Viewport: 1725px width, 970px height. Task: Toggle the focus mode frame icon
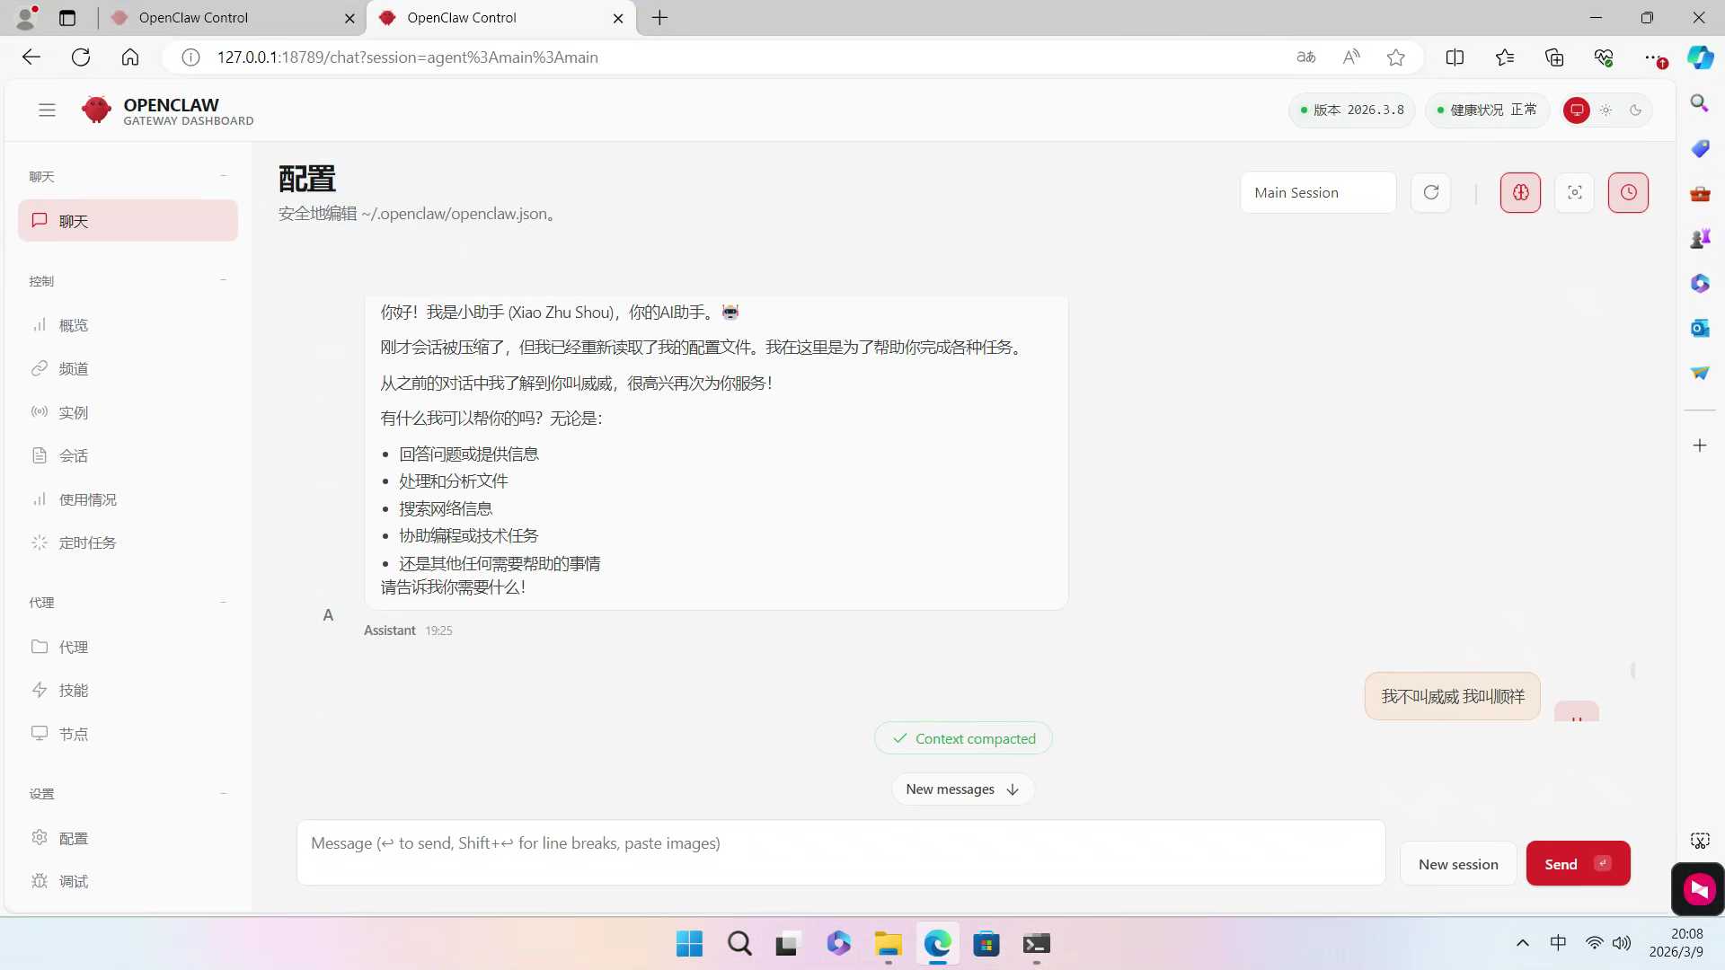(x=1574, y=192)
